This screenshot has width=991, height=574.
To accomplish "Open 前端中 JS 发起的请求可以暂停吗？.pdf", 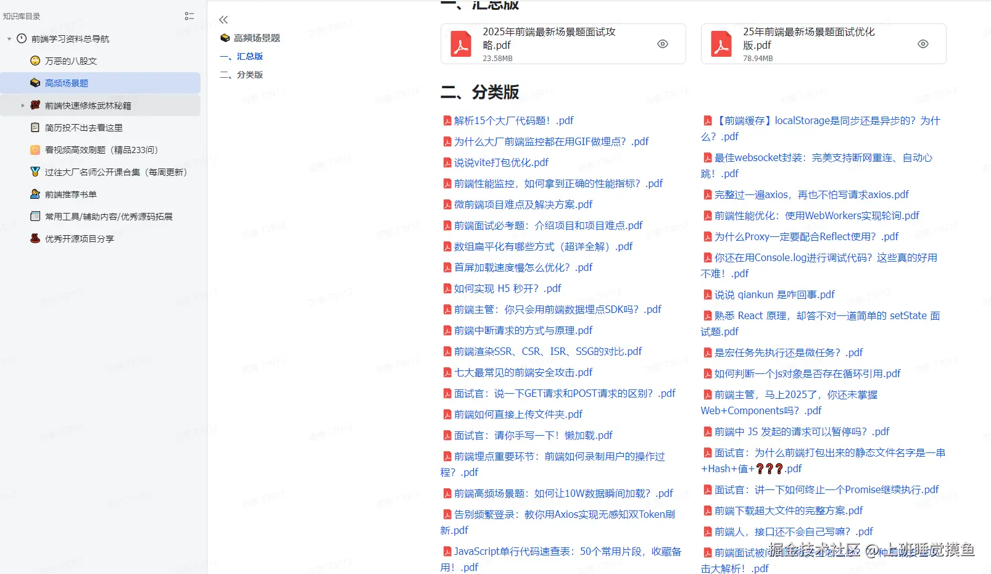I will click(x=802, y=431).
